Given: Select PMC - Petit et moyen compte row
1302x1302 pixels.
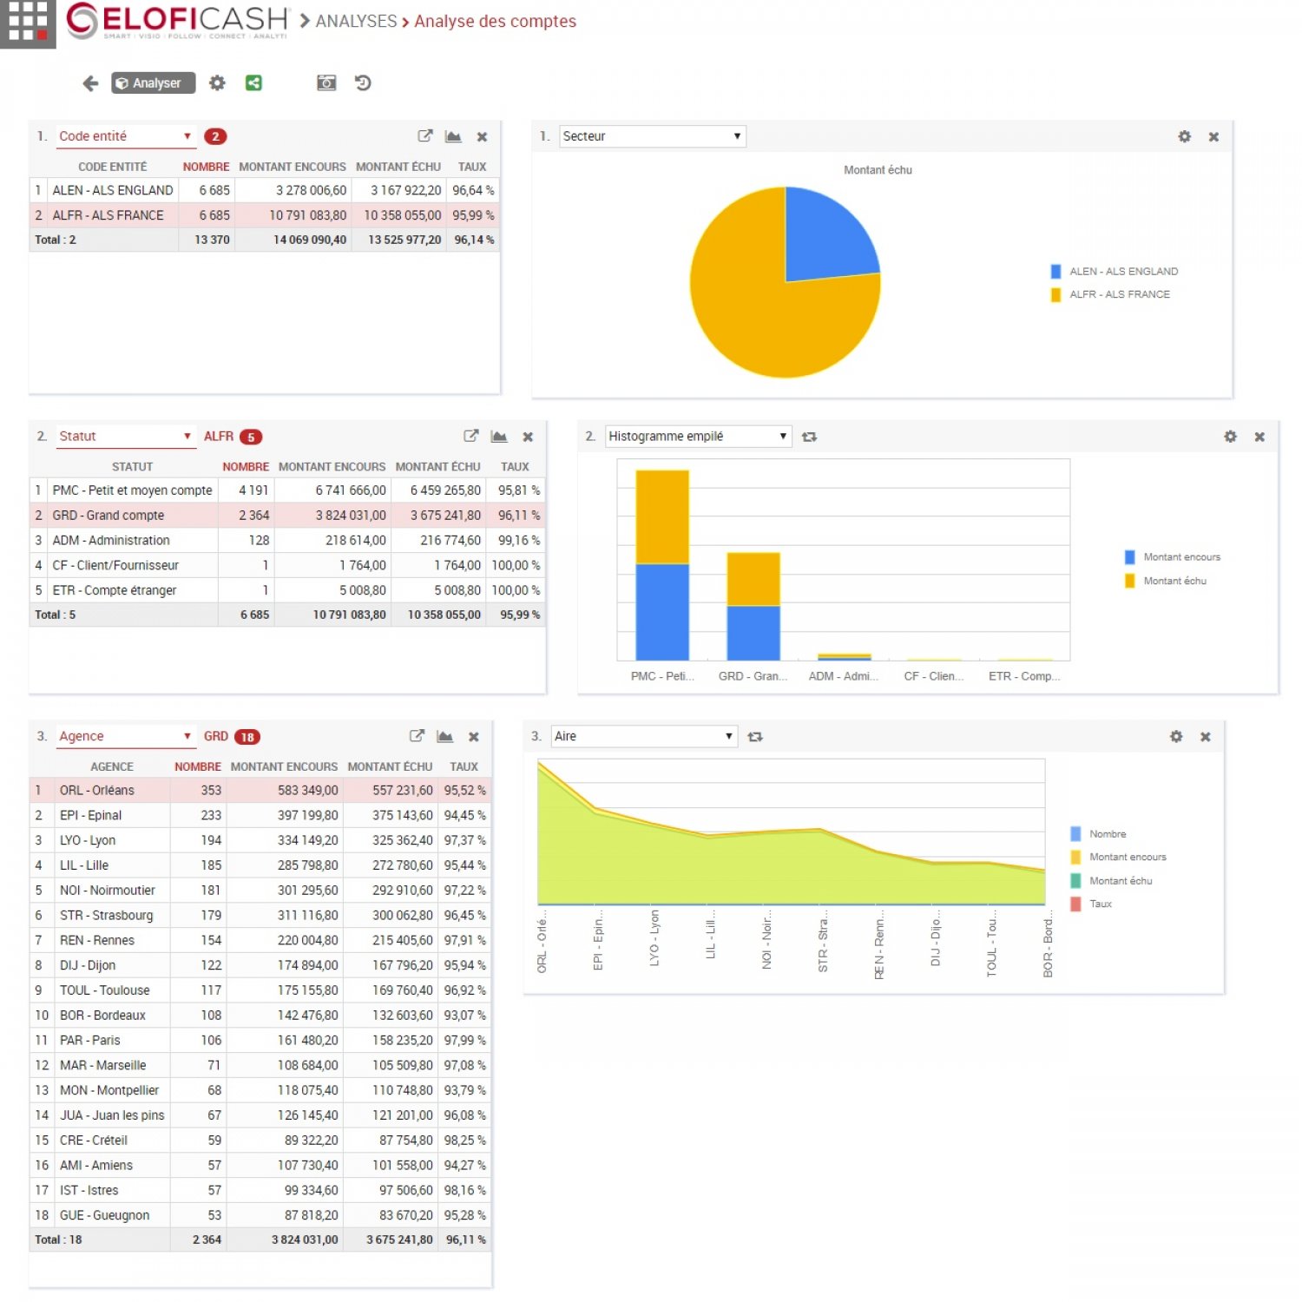Looking at the screenshot, I should coord(287,490).
